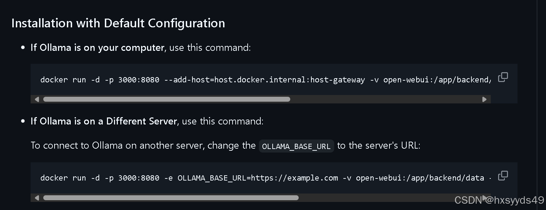Click the CSDN @hxsyyds49 watermark

click(x=499, y=200)
